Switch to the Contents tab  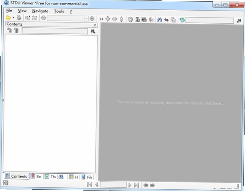click(x=16, y=176)
